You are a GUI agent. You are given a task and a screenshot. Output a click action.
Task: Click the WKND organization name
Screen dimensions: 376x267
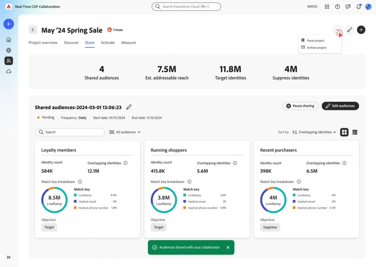312,7
